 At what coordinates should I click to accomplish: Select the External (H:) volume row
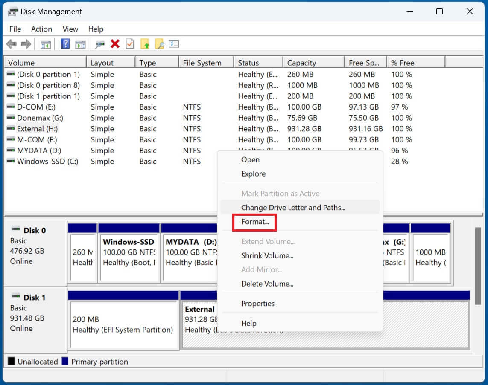pyautogui.click(x=37, y=129)
